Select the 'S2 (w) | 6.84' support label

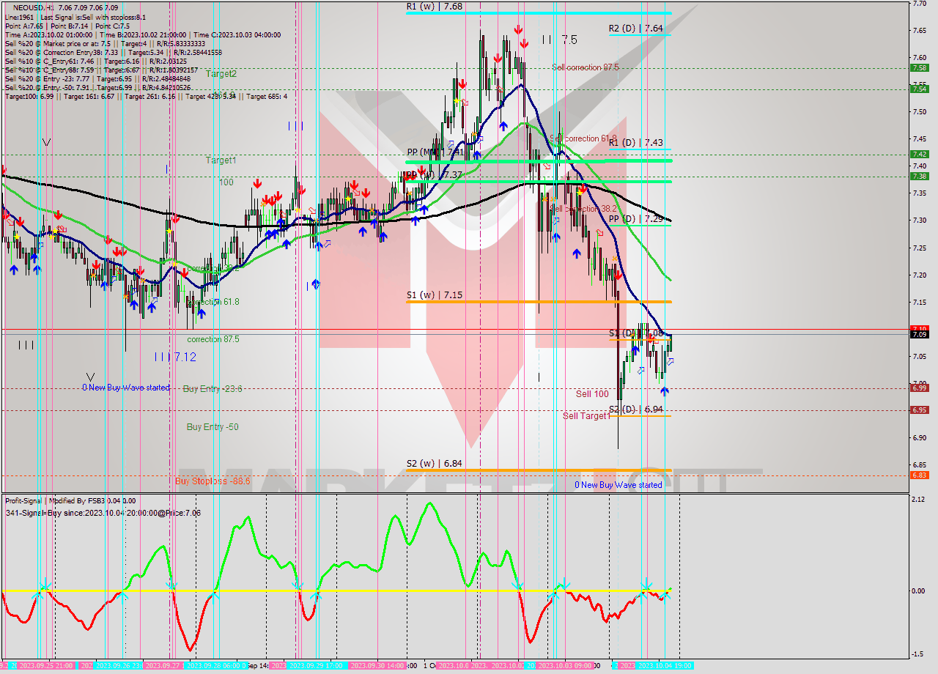click(x=435, y=464)
